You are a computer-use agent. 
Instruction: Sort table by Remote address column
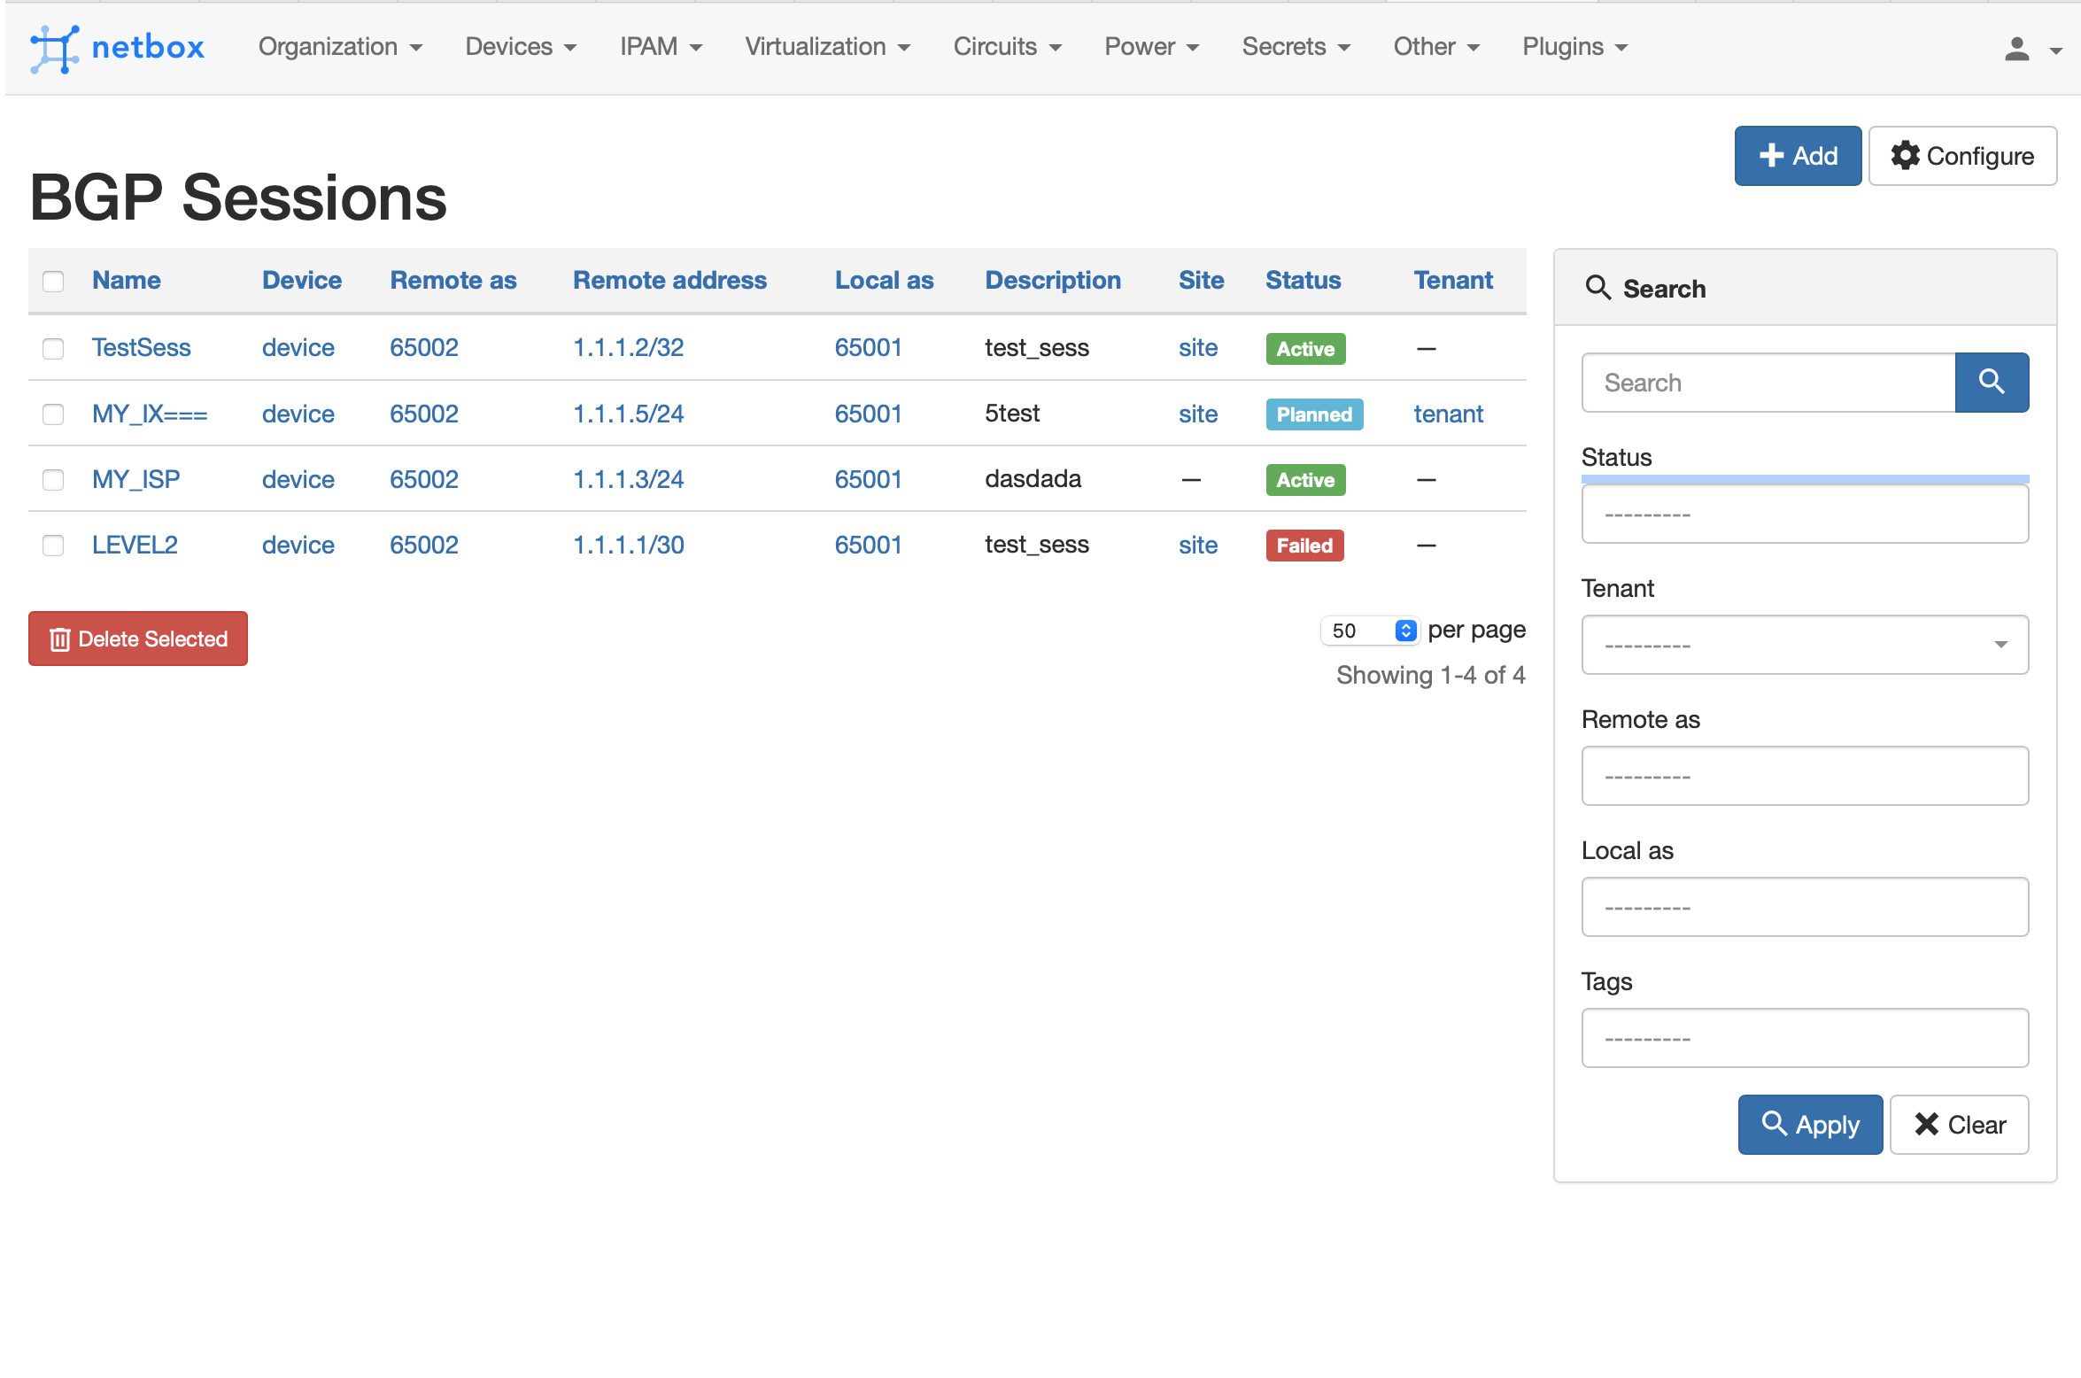[x=669, y=281]
